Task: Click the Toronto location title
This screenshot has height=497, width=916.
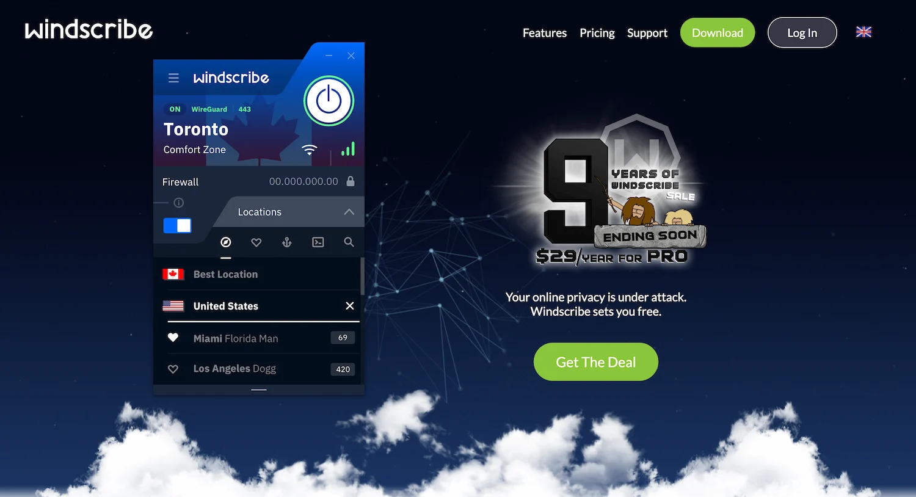Action: coord(196,129)
